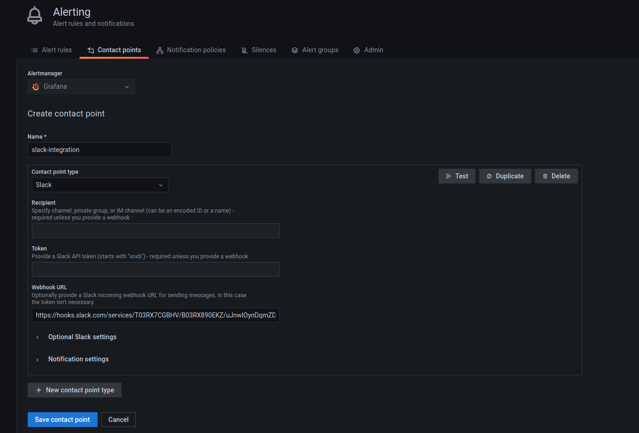Click the Admin gear icon

coord(357,50)
